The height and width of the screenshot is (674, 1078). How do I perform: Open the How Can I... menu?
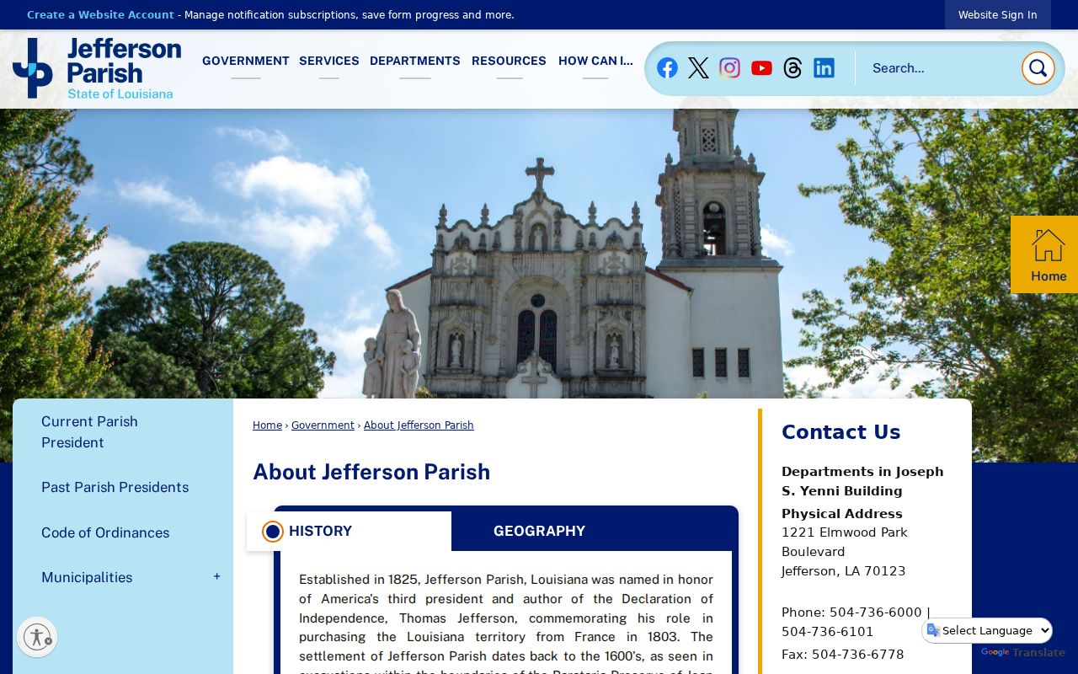pyautogui.click(x=595, y=62)
